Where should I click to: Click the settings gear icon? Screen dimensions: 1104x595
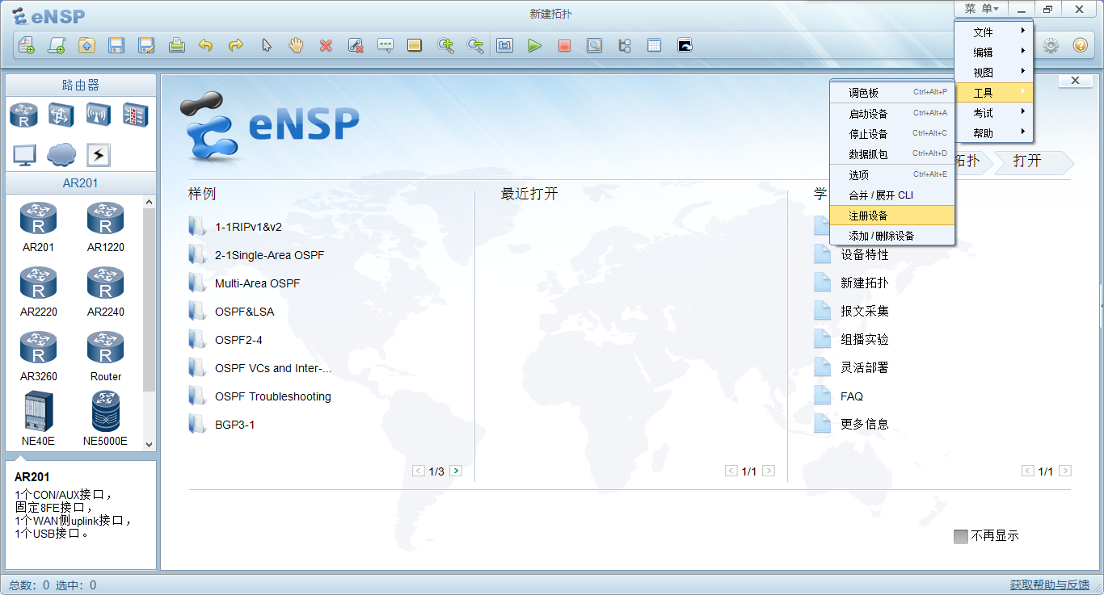pyautogui.click(x=1051, y=46)
